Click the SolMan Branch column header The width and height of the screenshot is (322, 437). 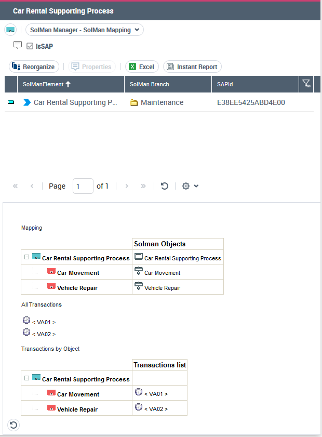click(x=150, y=84)
